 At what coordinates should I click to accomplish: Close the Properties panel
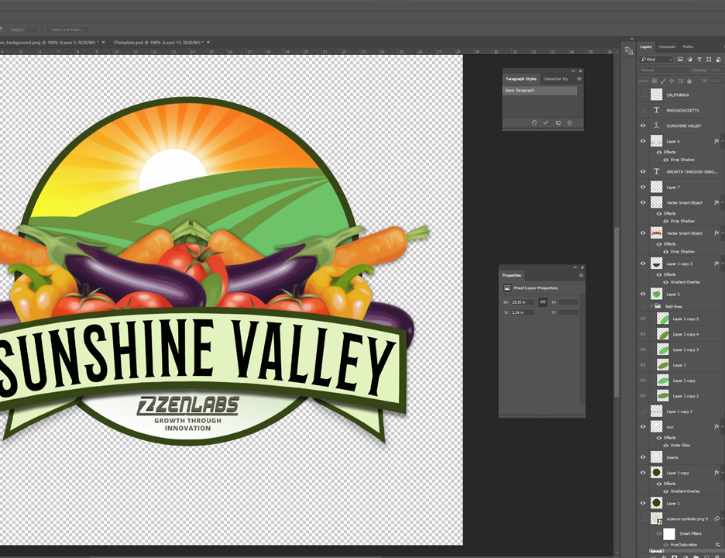582,267
